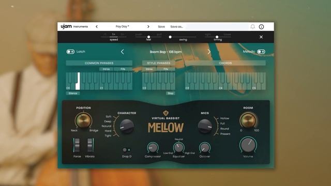Click Fills under Style Phrases
Viewport: 331px width, 186px height.
click(x=166, y=69)
